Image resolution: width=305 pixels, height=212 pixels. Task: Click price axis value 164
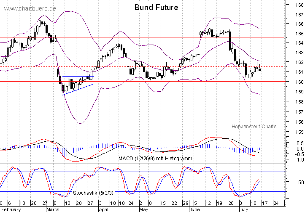point(300,43)
